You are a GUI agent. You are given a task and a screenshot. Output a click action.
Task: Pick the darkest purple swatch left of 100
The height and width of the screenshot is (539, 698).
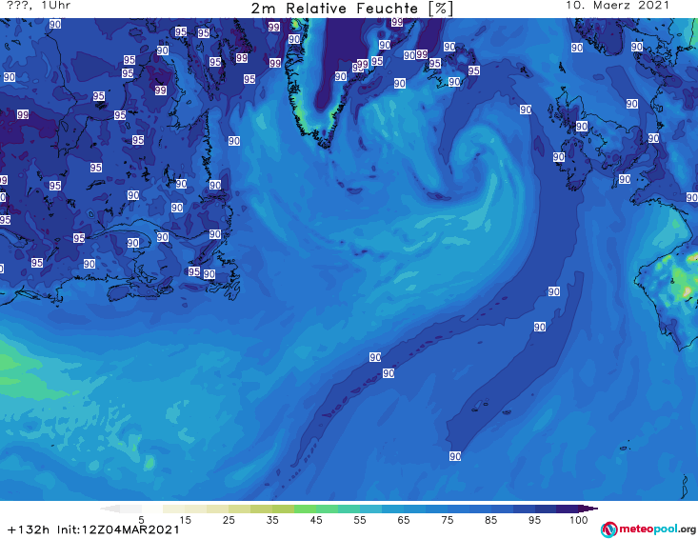[568, 509]
